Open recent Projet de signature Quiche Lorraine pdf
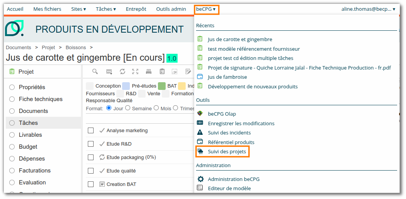406x199 pixels. point(299,68)
